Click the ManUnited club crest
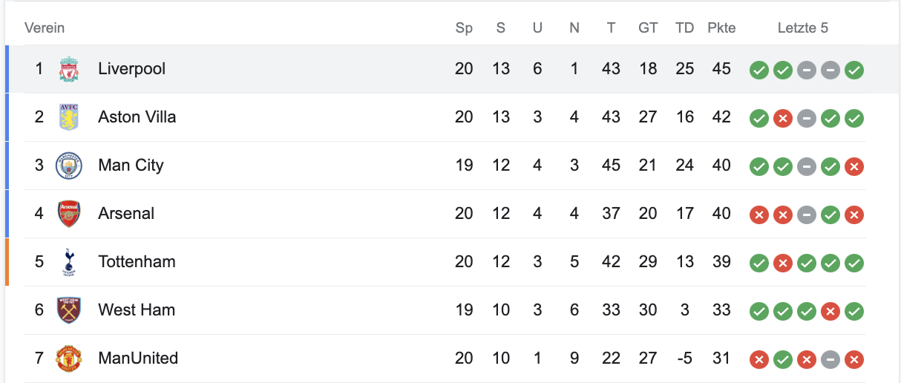This screenshot has width=901, height=383. [69, 359]
